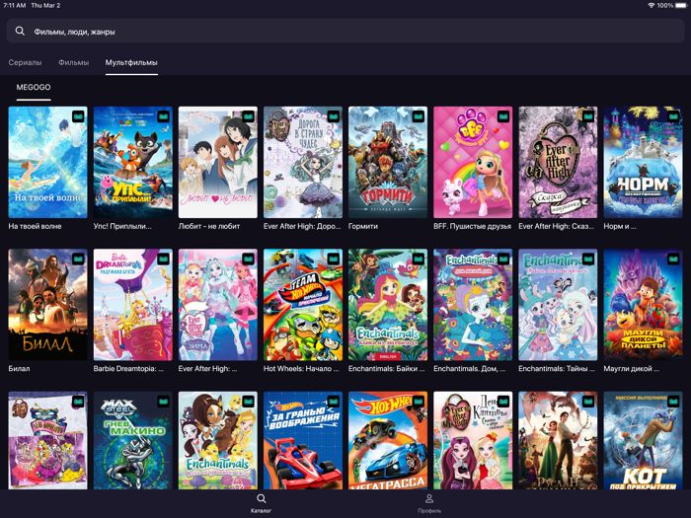
Task: Open the Руслан и Людмила poster
Action: click(558, 440)
